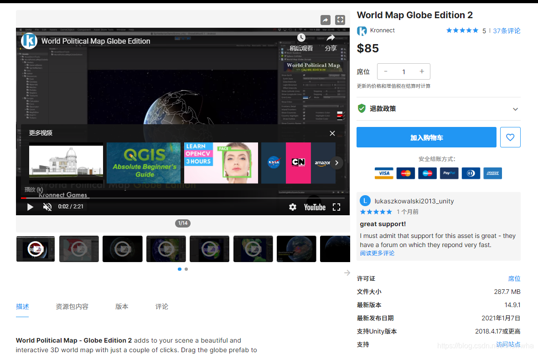Seek on the video progress bar
This screenshot has width=538, height=354.
(182, 198)
